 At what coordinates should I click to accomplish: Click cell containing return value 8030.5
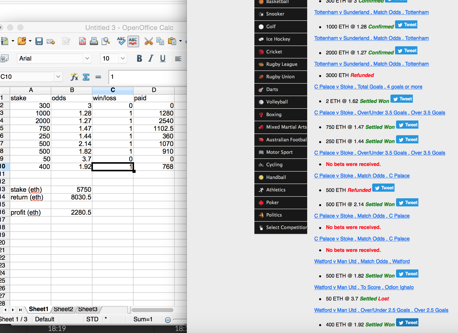pos(72,197)
